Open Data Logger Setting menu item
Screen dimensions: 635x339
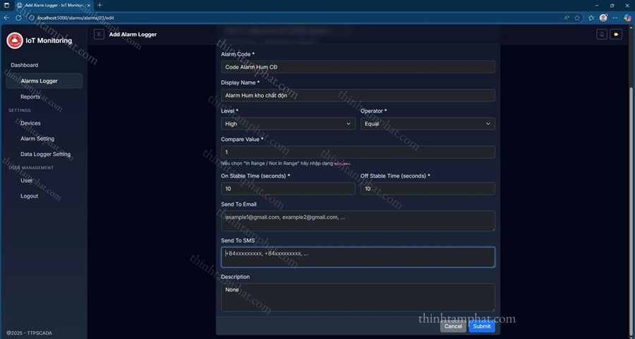pyautogui.click(x=45, y=154)
